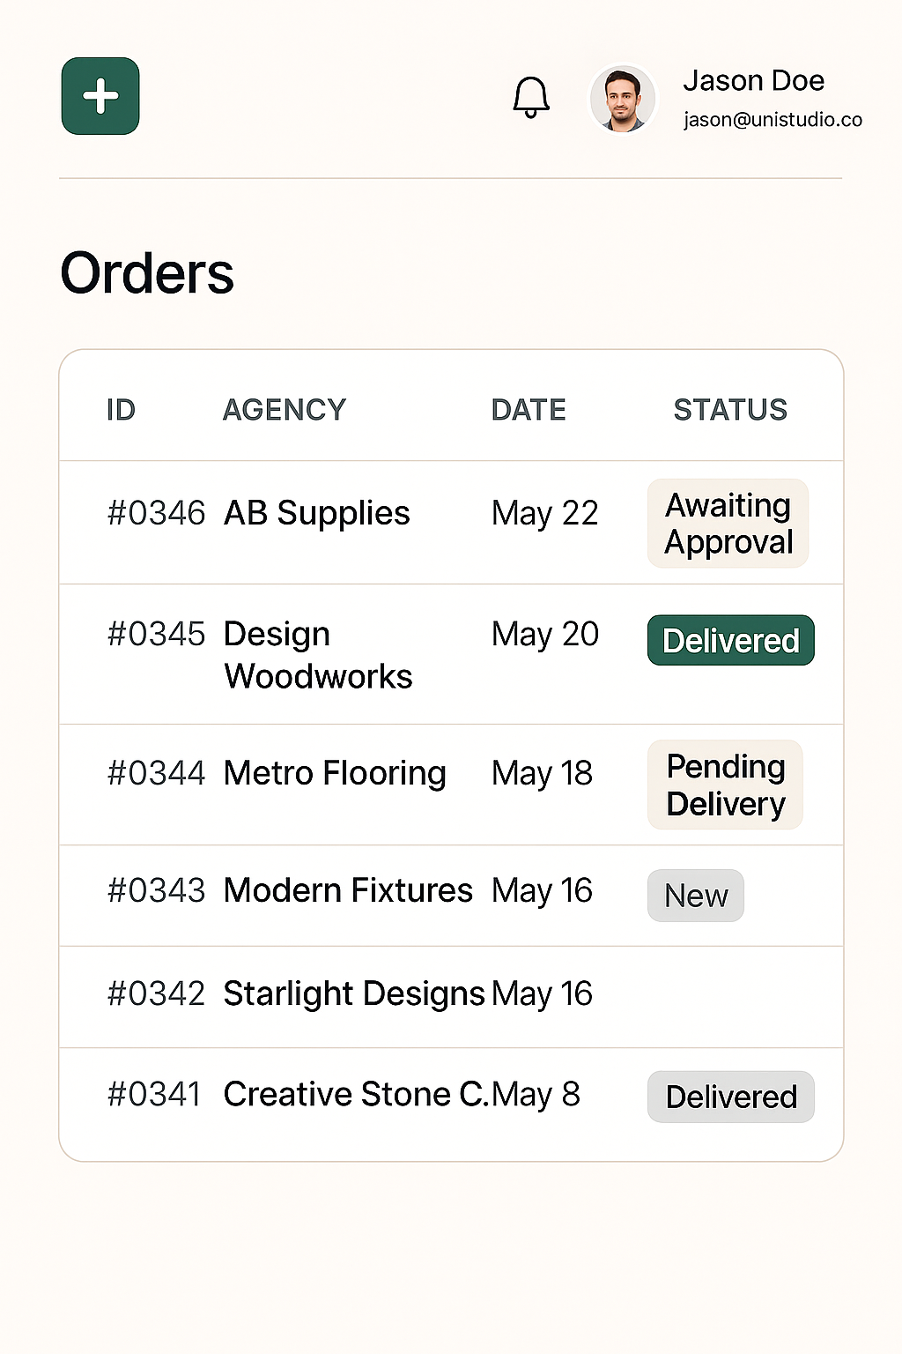Sort by the DATE column header
The image size is (902, 1354).
(529, 410)
